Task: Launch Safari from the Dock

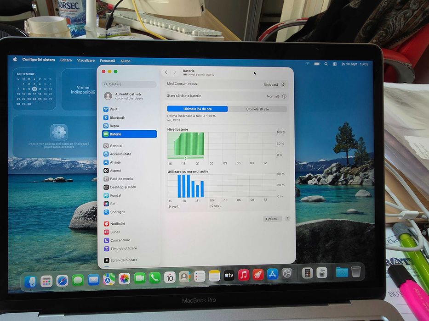Action: 63,280
